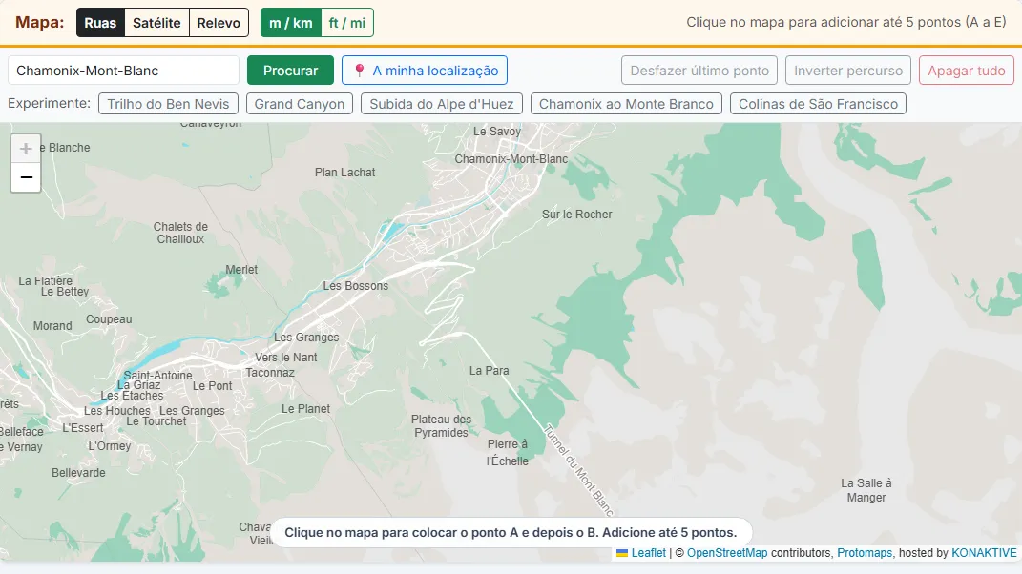Try Colinas de São Francisco example
Viewport: 1022px width, 574px height.
click(x=818, y=104)
